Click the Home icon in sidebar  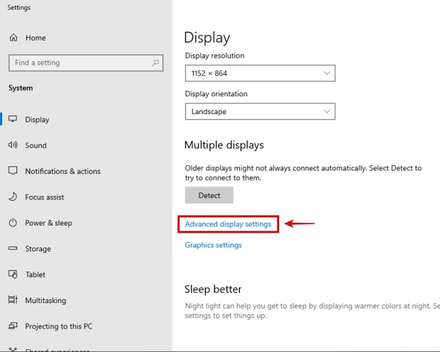tap(12, 38)
